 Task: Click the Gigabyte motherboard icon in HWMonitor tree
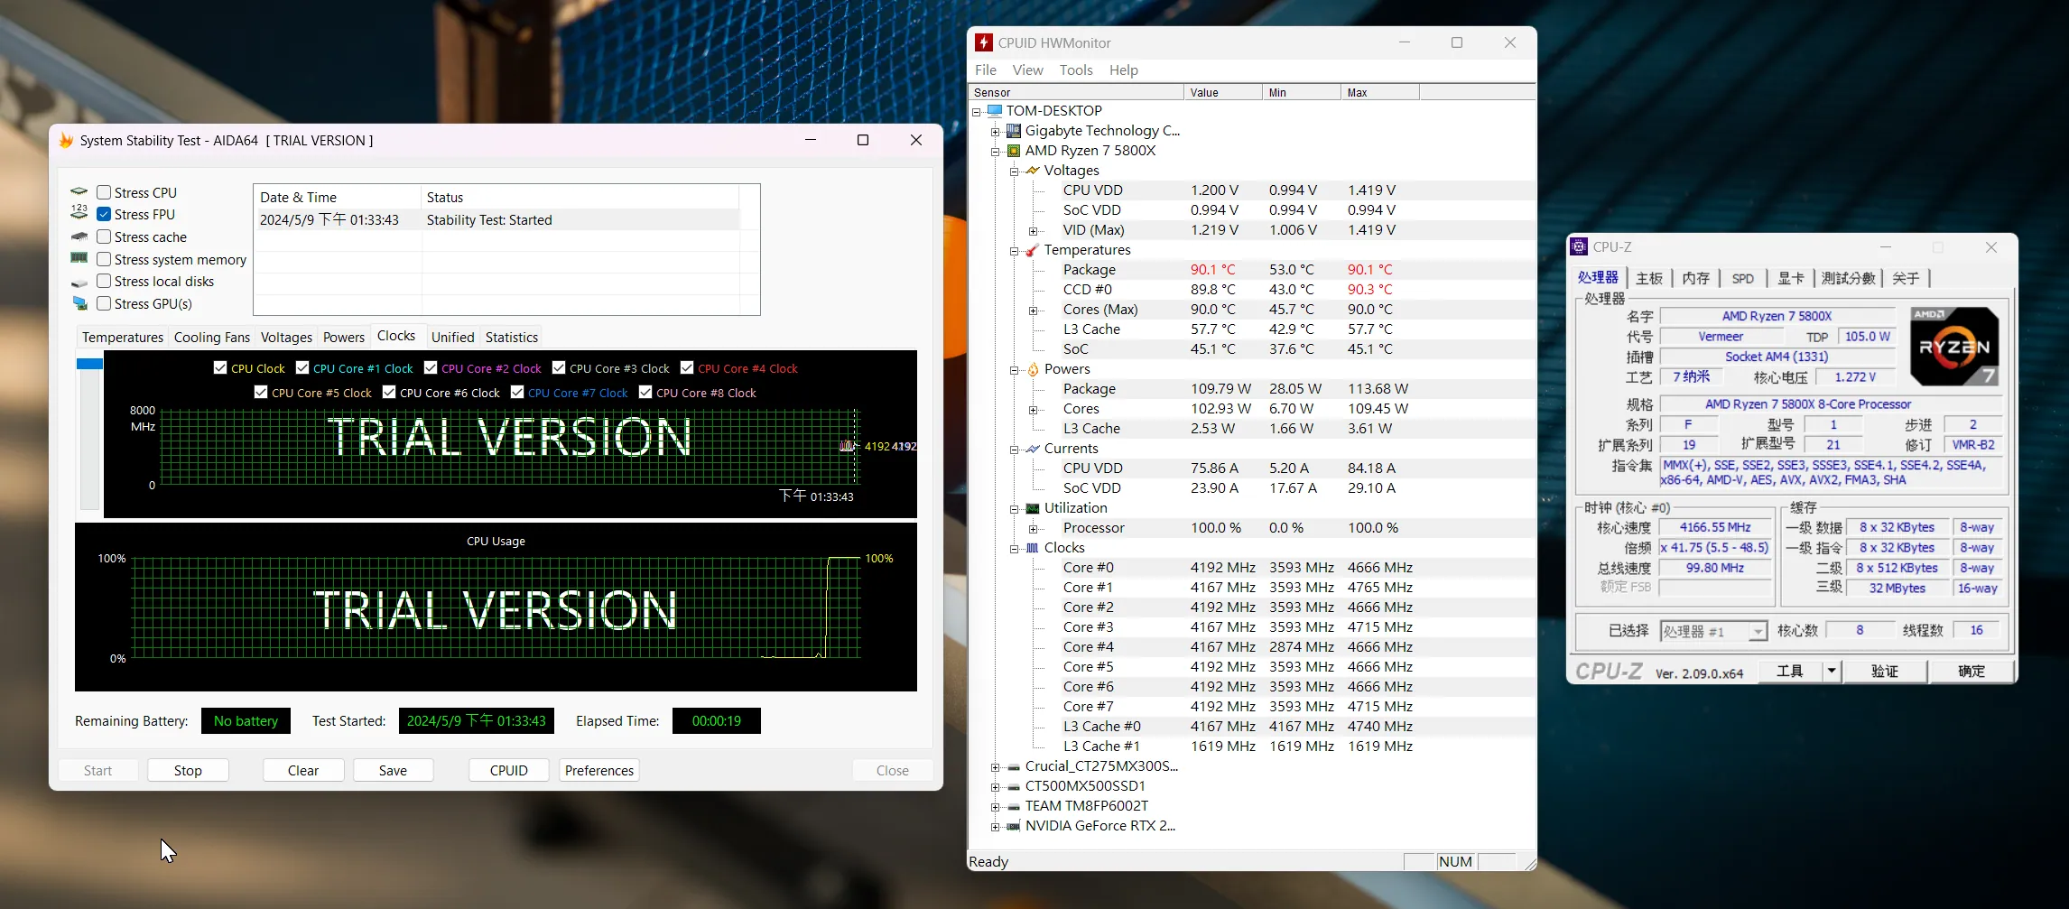click(1014, 130)
